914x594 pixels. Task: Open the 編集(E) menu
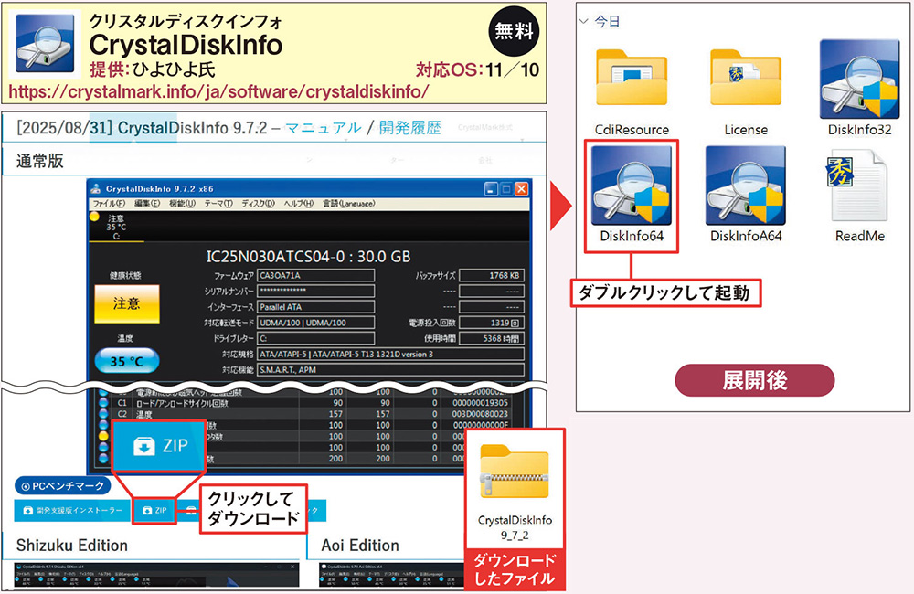pos(146,204)
